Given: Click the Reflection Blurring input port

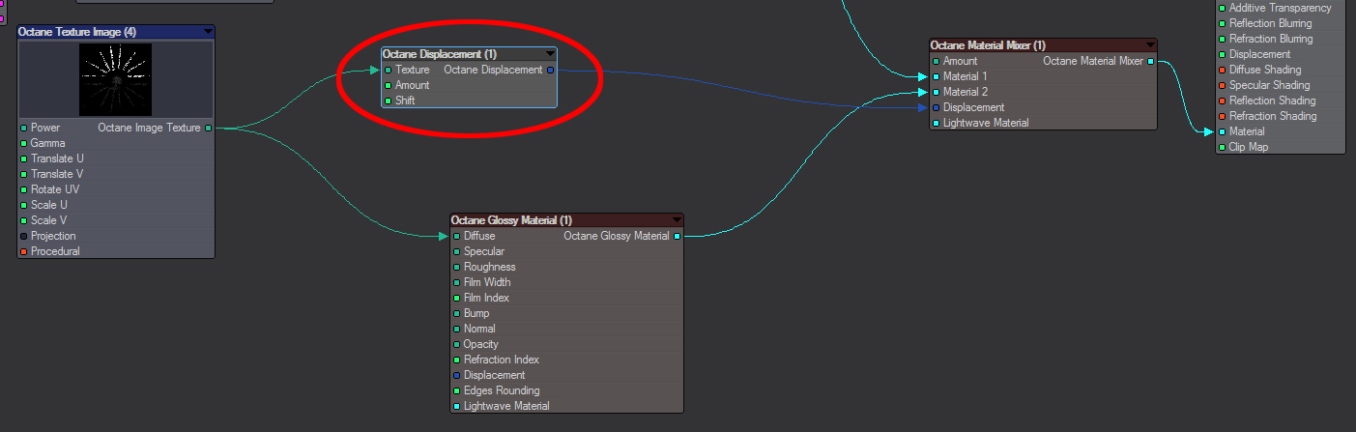Looking at the screenshot, I should click(1223, 23).
